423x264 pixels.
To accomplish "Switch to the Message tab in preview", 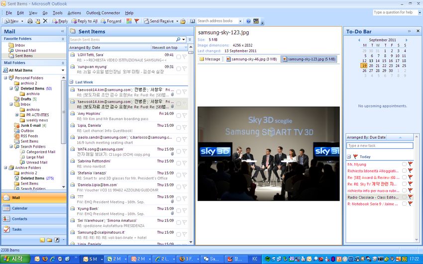I will 210,59.
